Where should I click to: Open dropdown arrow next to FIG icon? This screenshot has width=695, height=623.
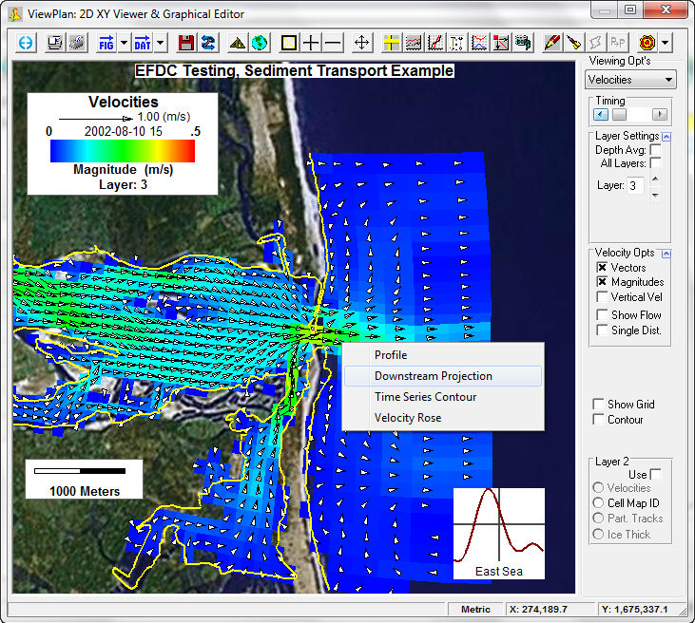coord(124,43)
